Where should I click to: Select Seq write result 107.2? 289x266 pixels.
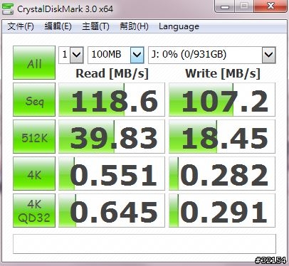coord(222,100)
